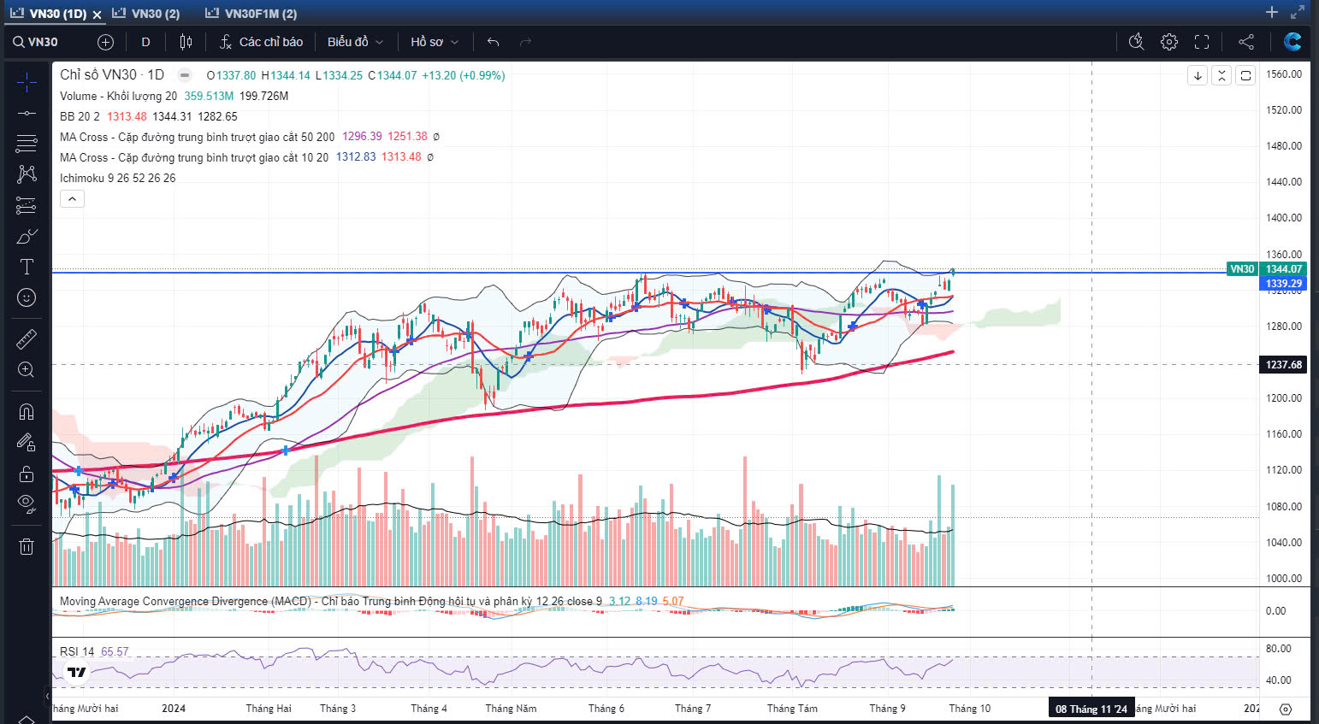Move pane down with arrow button

(1198, 76)
